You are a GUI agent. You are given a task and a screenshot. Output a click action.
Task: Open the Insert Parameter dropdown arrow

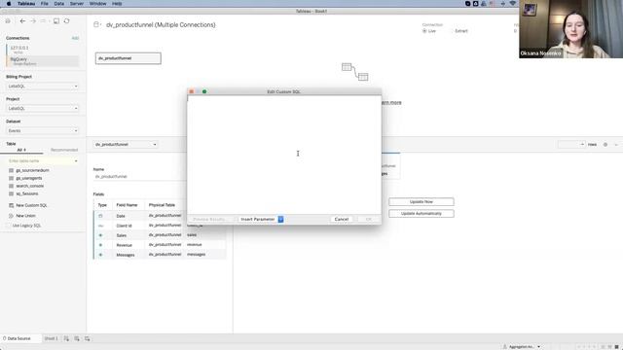(x=280, y=219)
